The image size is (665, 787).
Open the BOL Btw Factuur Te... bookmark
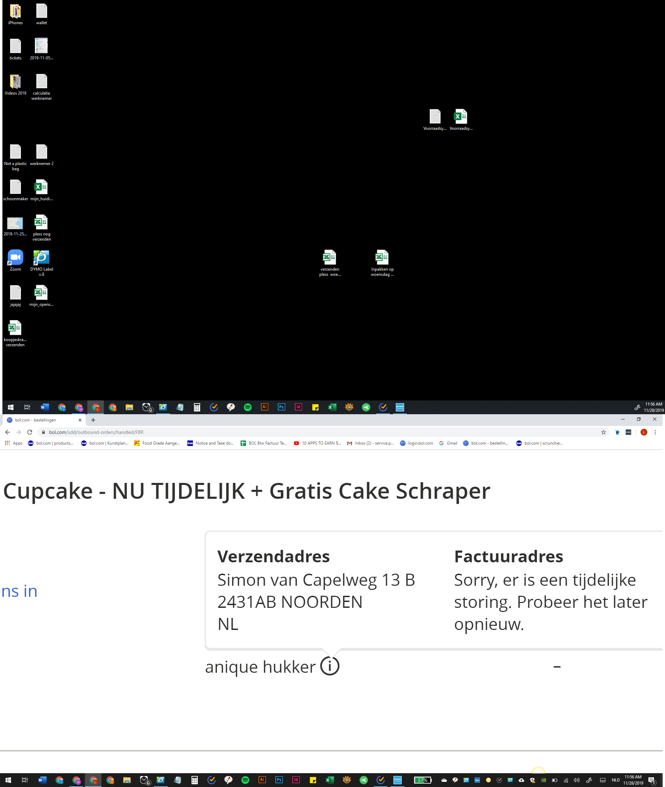(264, 443)
